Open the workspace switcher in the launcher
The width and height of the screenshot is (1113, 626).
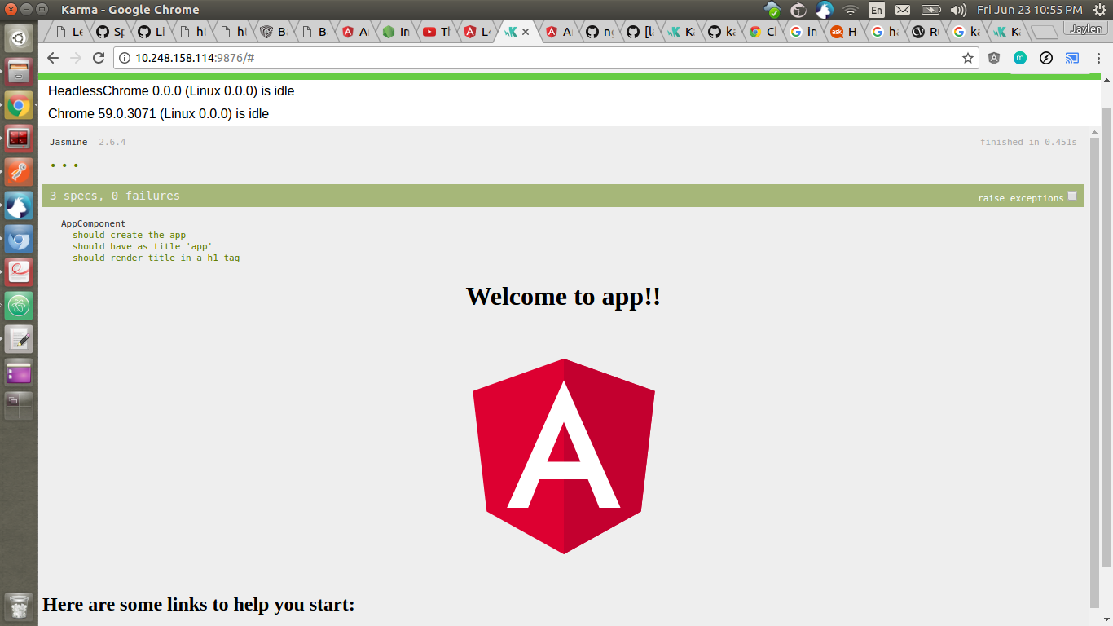pyautogui.click(x=19, y=405)
